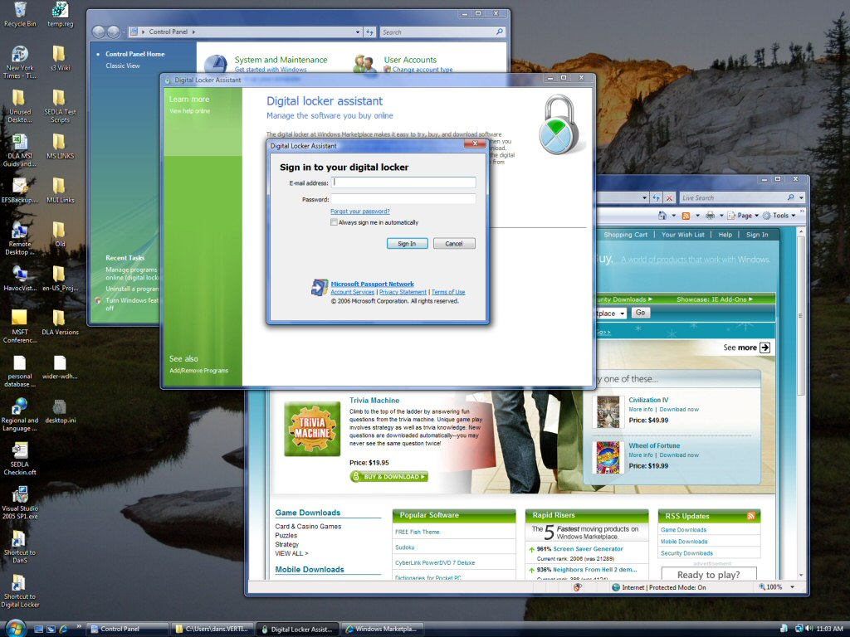Launch Internet Explorer from quick launch
Viewport: 850px width, 637px height.
point(63,629)
